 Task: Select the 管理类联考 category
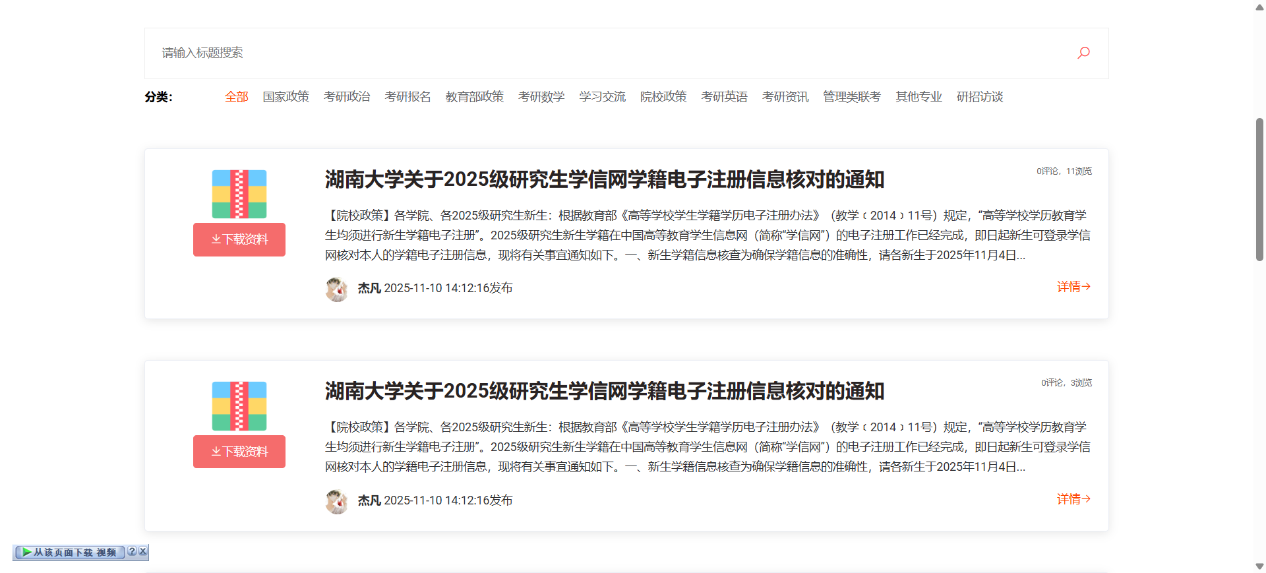[852, 97]
